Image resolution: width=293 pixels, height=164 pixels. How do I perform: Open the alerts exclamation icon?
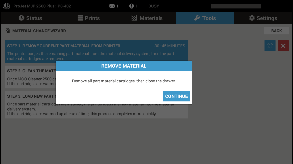tap(132, 6)
